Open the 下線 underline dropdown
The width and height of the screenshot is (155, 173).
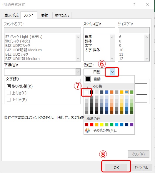tap(78, 72)
